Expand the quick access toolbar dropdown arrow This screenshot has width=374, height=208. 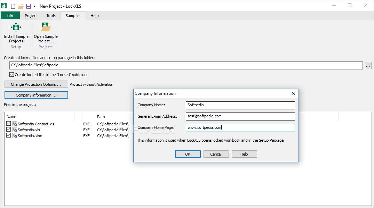(34, 6)
